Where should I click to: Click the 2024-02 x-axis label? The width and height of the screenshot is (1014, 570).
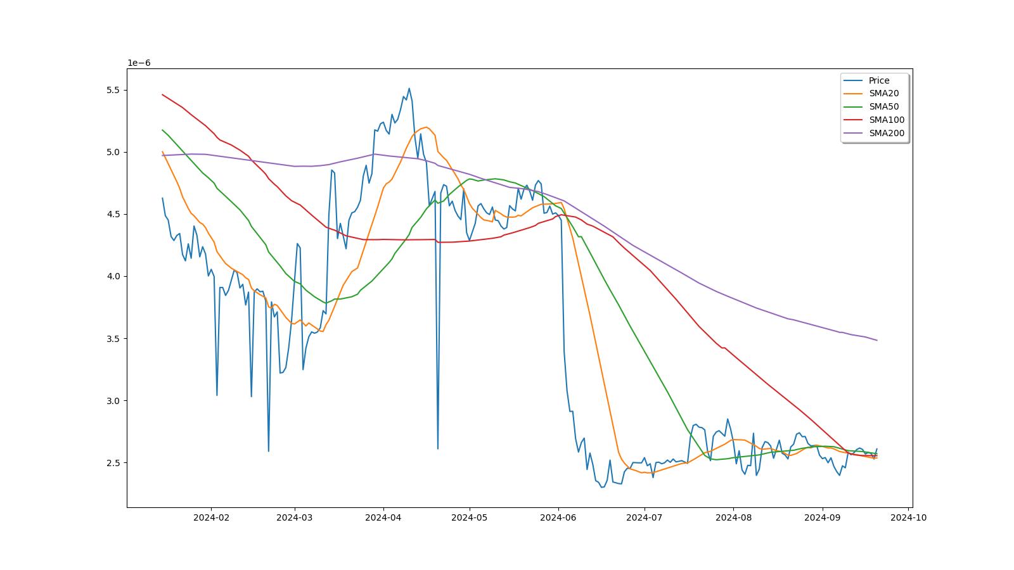click(x=211, y=517)
